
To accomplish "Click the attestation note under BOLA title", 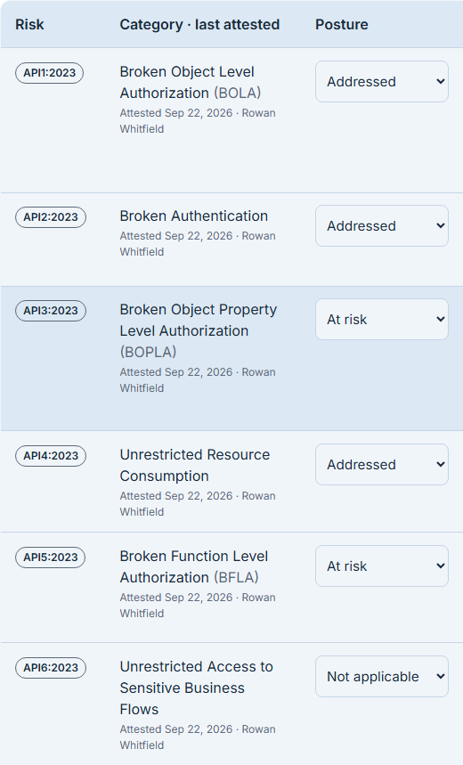I will click(x=198, y=120).
